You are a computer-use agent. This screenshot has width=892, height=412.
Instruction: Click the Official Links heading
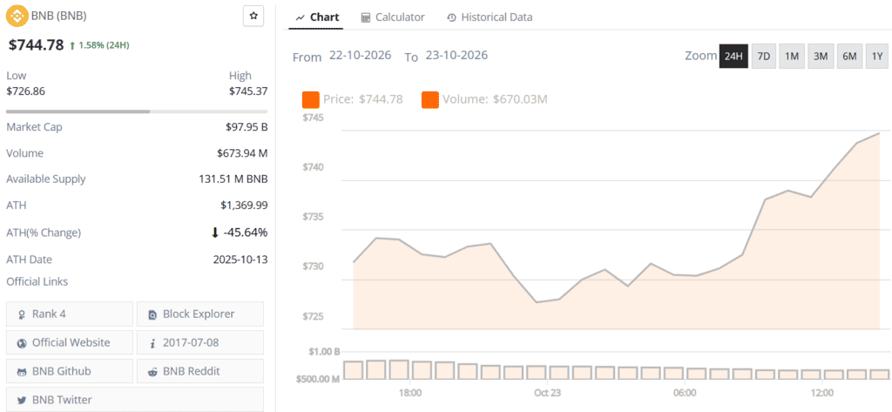pyautogui.click(x=37, y=281)
